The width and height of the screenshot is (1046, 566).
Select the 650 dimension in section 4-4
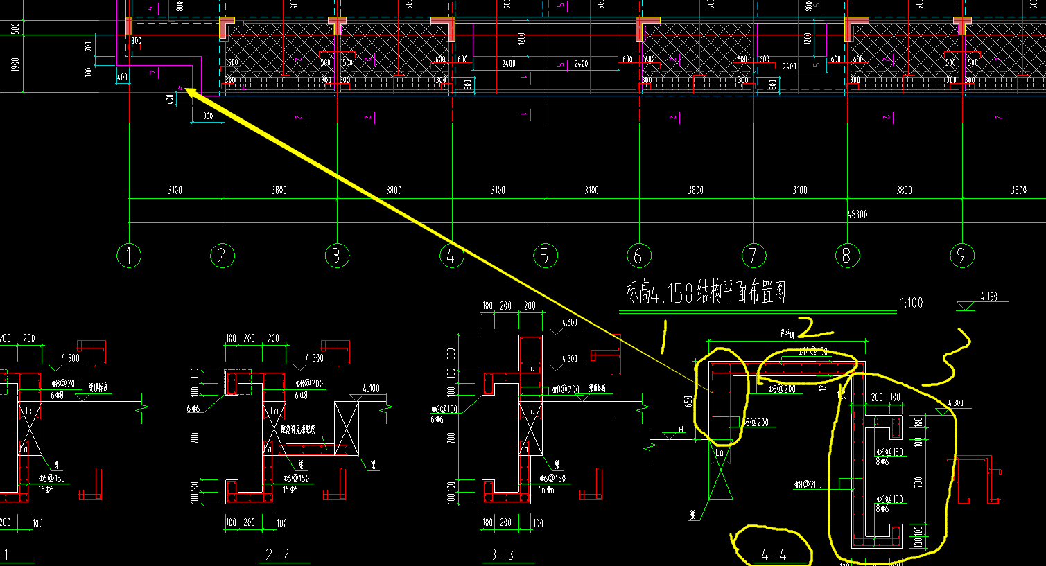(688, 400)
